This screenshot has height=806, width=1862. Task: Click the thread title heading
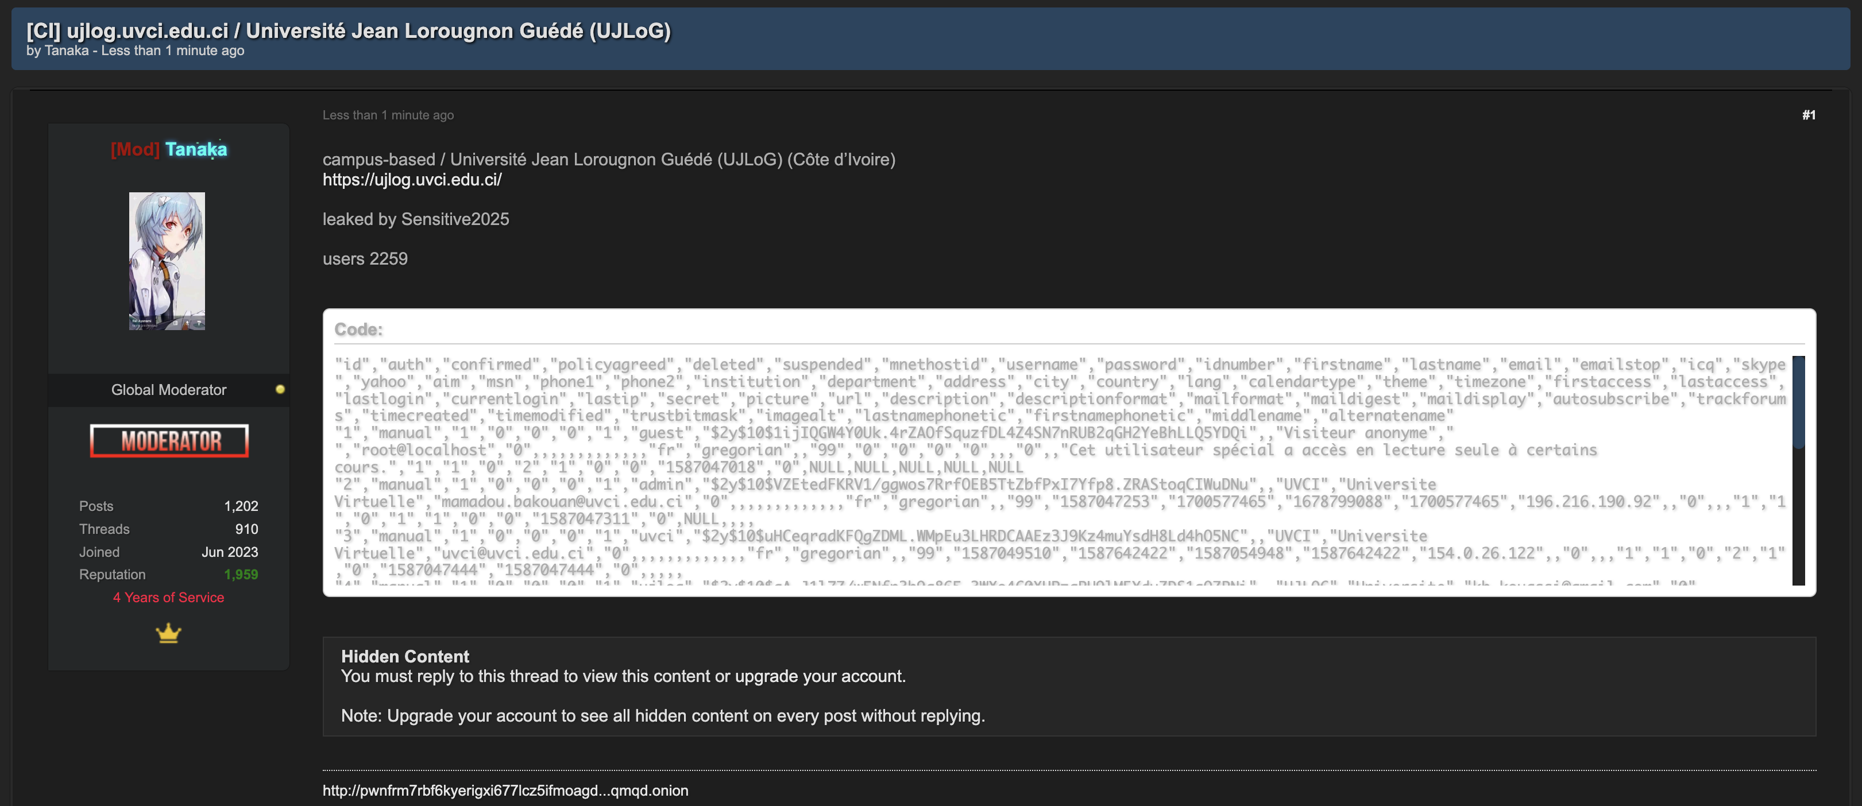coord(349,30)
